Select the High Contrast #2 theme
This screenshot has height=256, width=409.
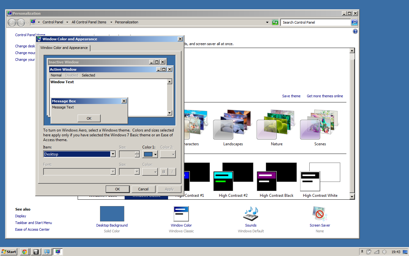point(233,180)
